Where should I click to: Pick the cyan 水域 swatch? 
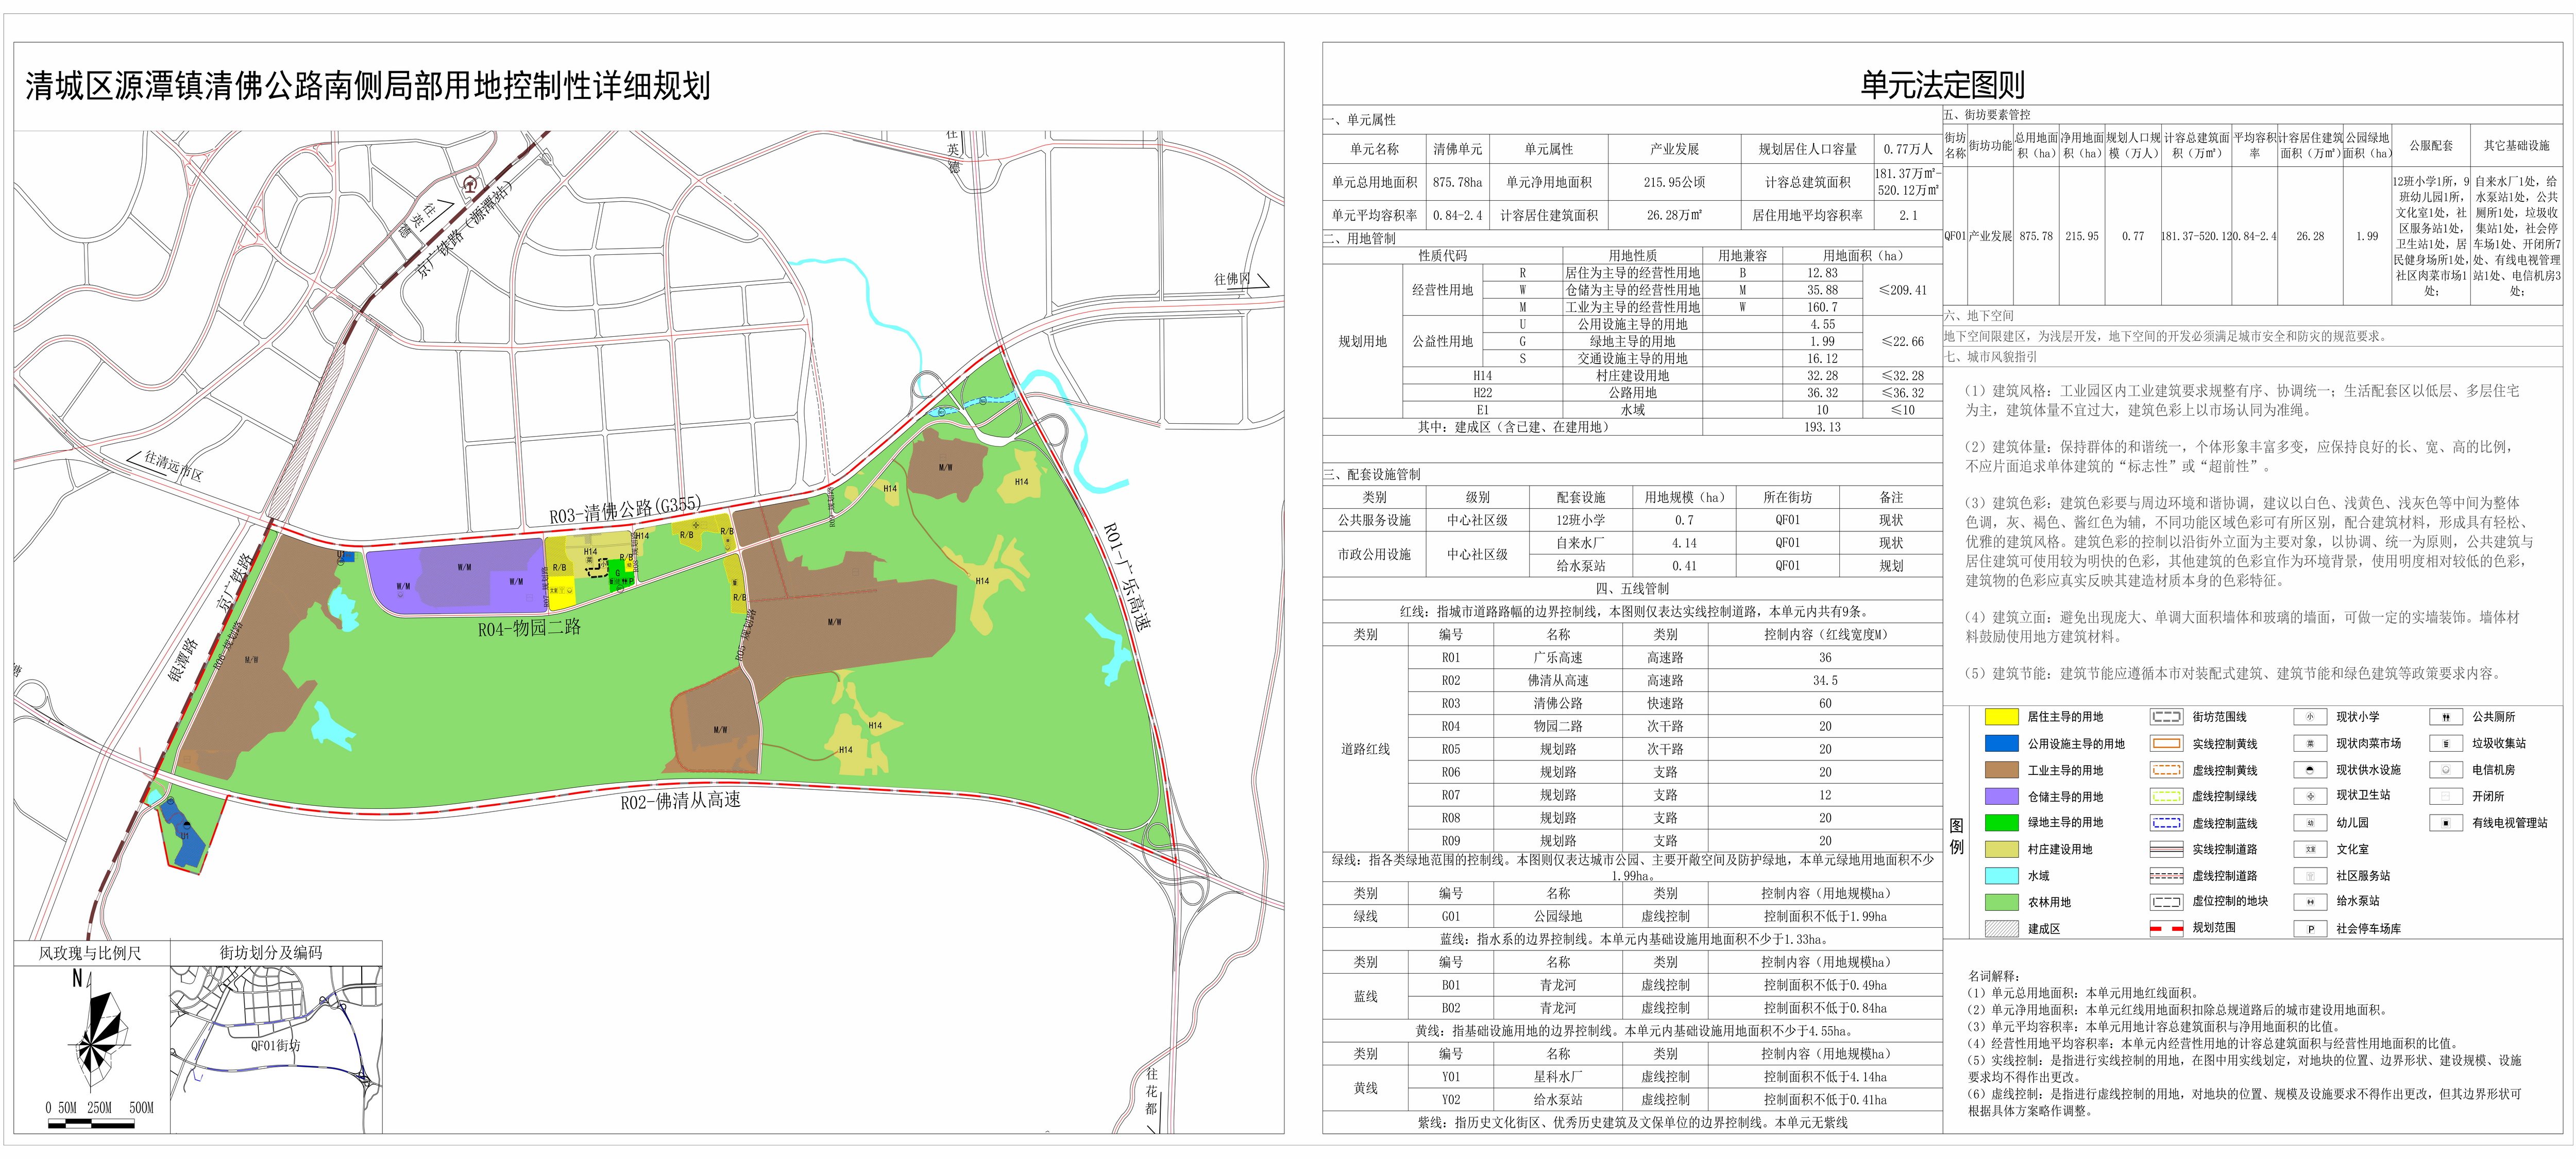point(2001,875)
